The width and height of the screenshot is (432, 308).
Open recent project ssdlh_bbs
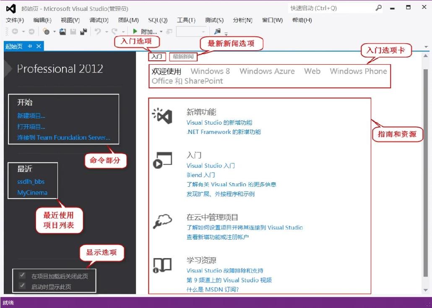point(31,181)
